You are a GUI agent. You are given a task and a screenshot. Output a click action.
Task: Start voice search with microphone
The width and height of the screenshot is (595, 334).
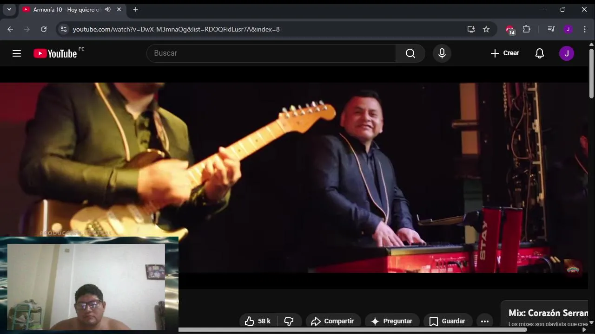(x=442, y=53)
